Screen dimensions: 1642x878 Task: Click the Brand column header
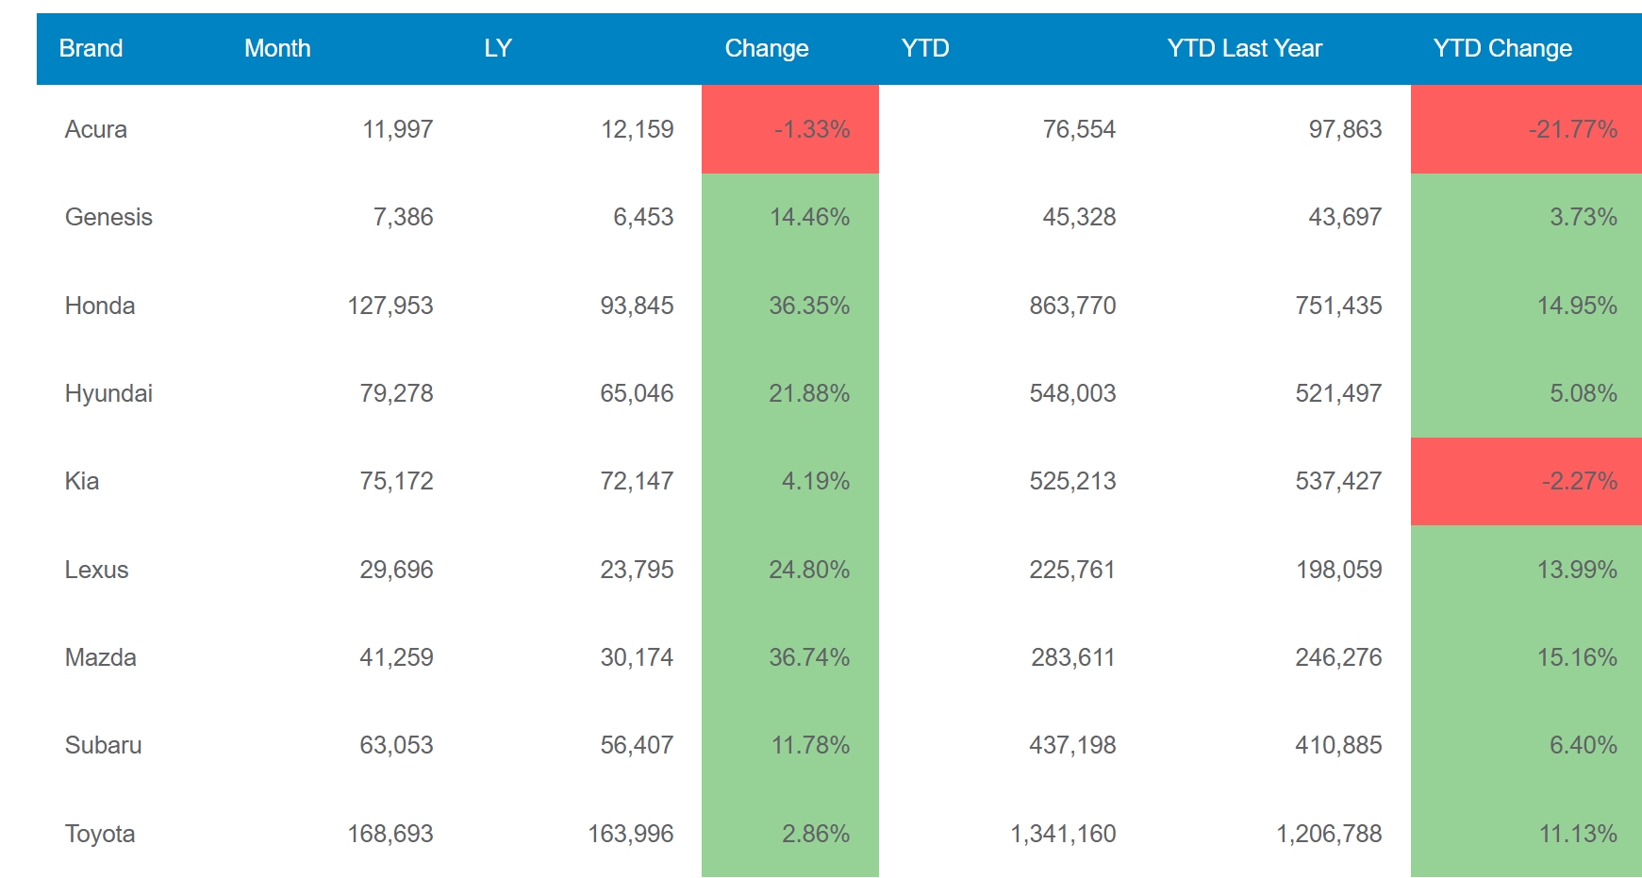91,48
